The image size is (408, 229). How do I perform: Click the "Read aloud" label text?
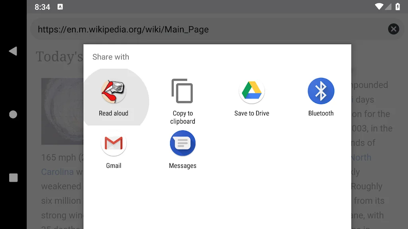[114, 113]
